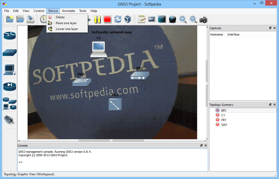This screenshot has width=279, height=179.
Task: Click the New blank project icon
Action: (10, 19)
